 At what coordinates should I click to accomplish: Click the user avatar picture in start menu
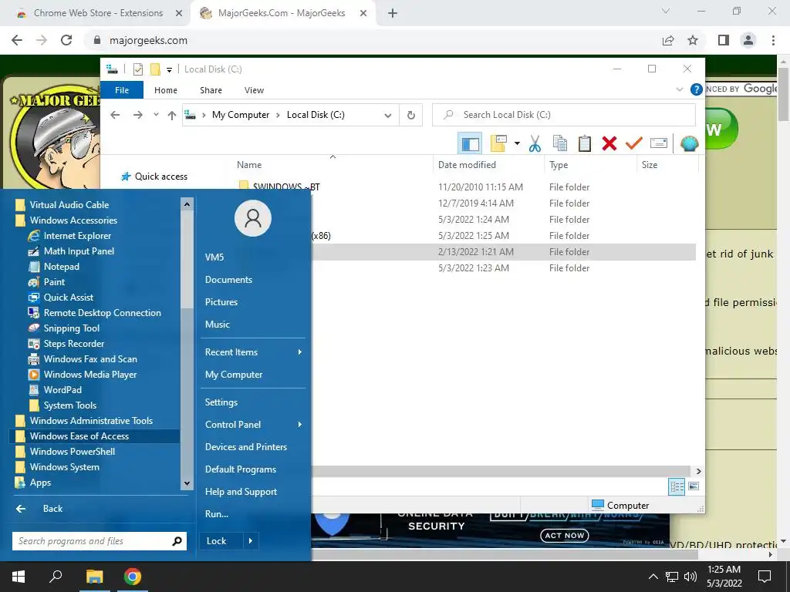253,218
